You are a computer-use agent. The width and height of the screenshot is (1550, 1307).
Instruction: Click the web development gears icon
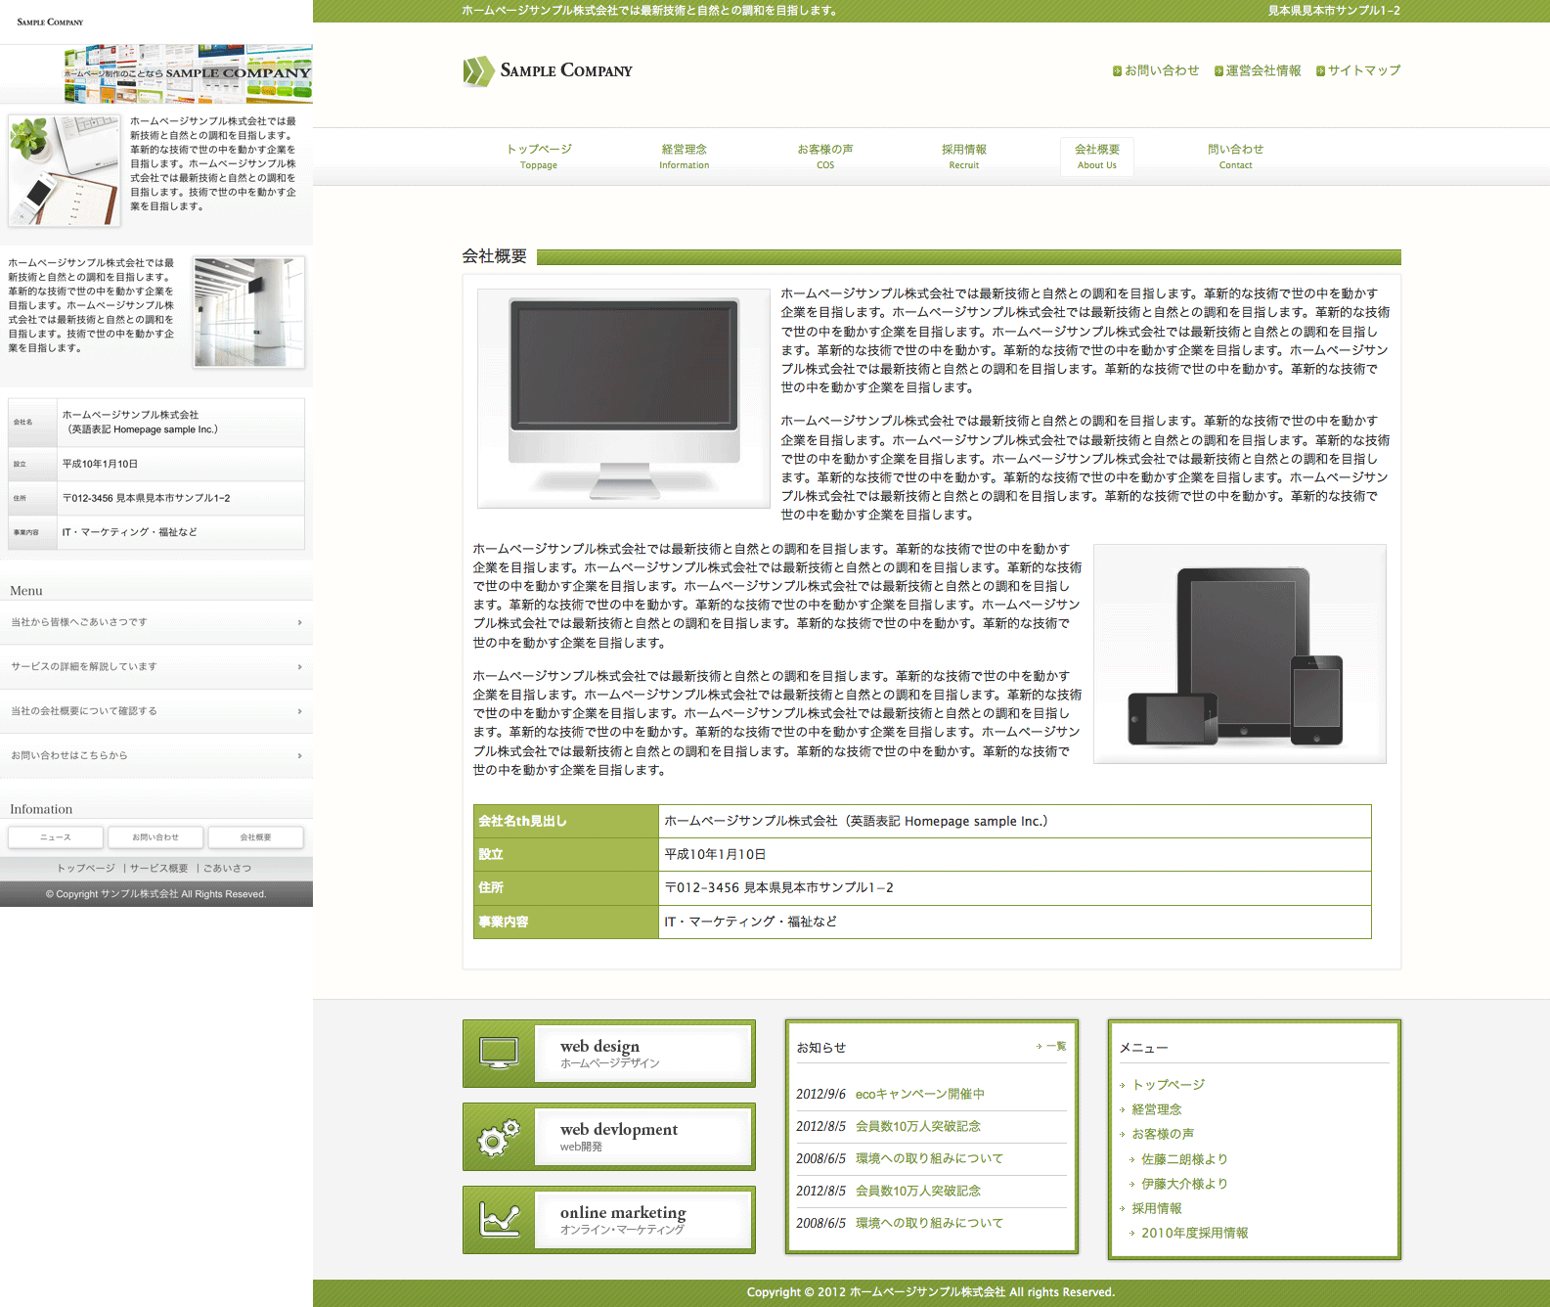(x=499, y=1136)
